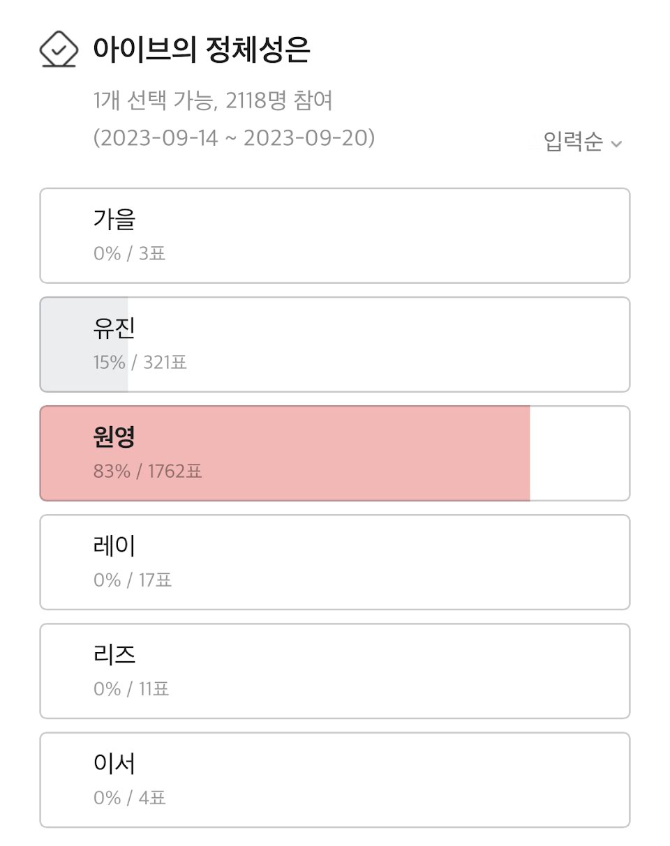This screenshot has height=846, width=670.
Task: Choose the 유진 poll option
Action: 335,345
